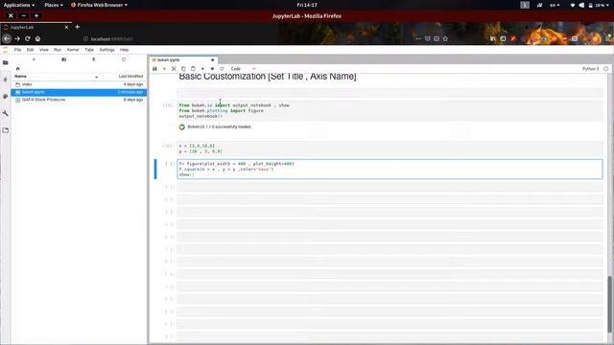Open Firefox home page
Viewport: 614px width, 345px height.
[37, 38]
